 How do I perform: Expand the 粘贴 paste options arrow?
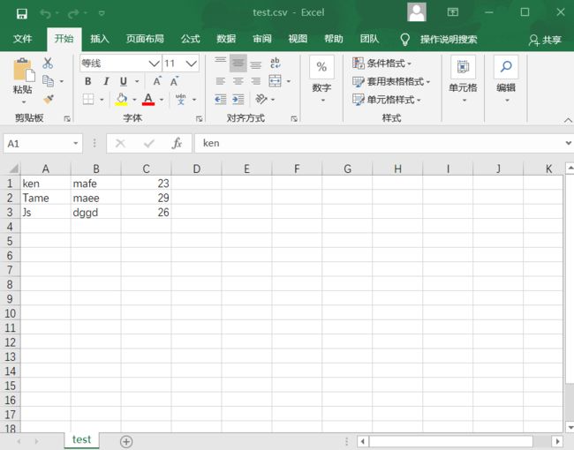click(24, 102)
